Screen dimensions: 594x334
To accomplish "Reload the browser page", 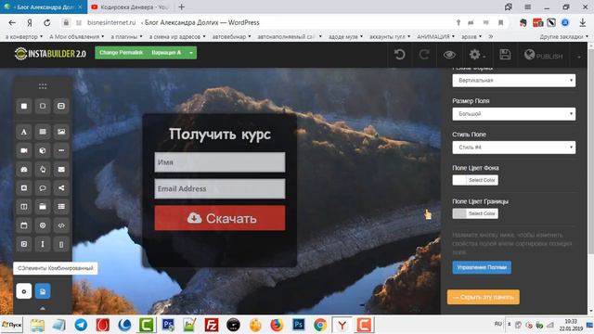I will tap(47, 22).
